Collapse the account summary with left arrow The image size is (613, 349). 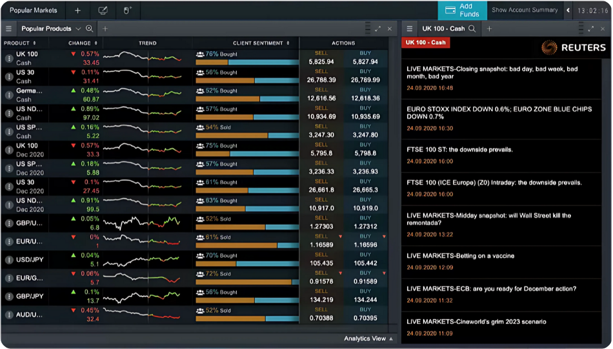pyautogui.click(x=568, y=10)
